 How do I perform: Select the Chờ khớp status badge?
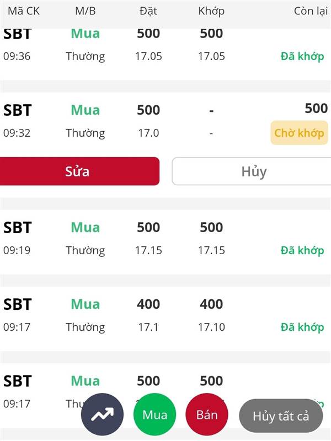299,133
